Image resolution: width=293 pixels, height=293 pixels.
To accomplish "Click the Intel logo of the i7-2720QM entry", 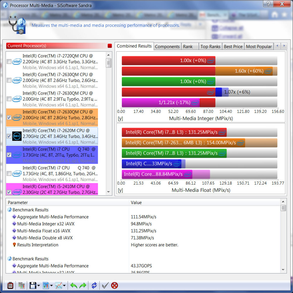I will (x=17, y=61).
